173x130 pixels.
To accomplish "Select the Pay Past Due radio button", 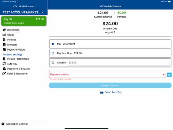I will 53,53.
